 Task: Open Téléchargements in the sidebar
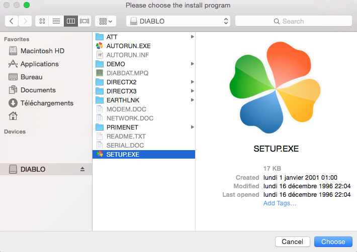pyautogui.click(x=41, y=103)
